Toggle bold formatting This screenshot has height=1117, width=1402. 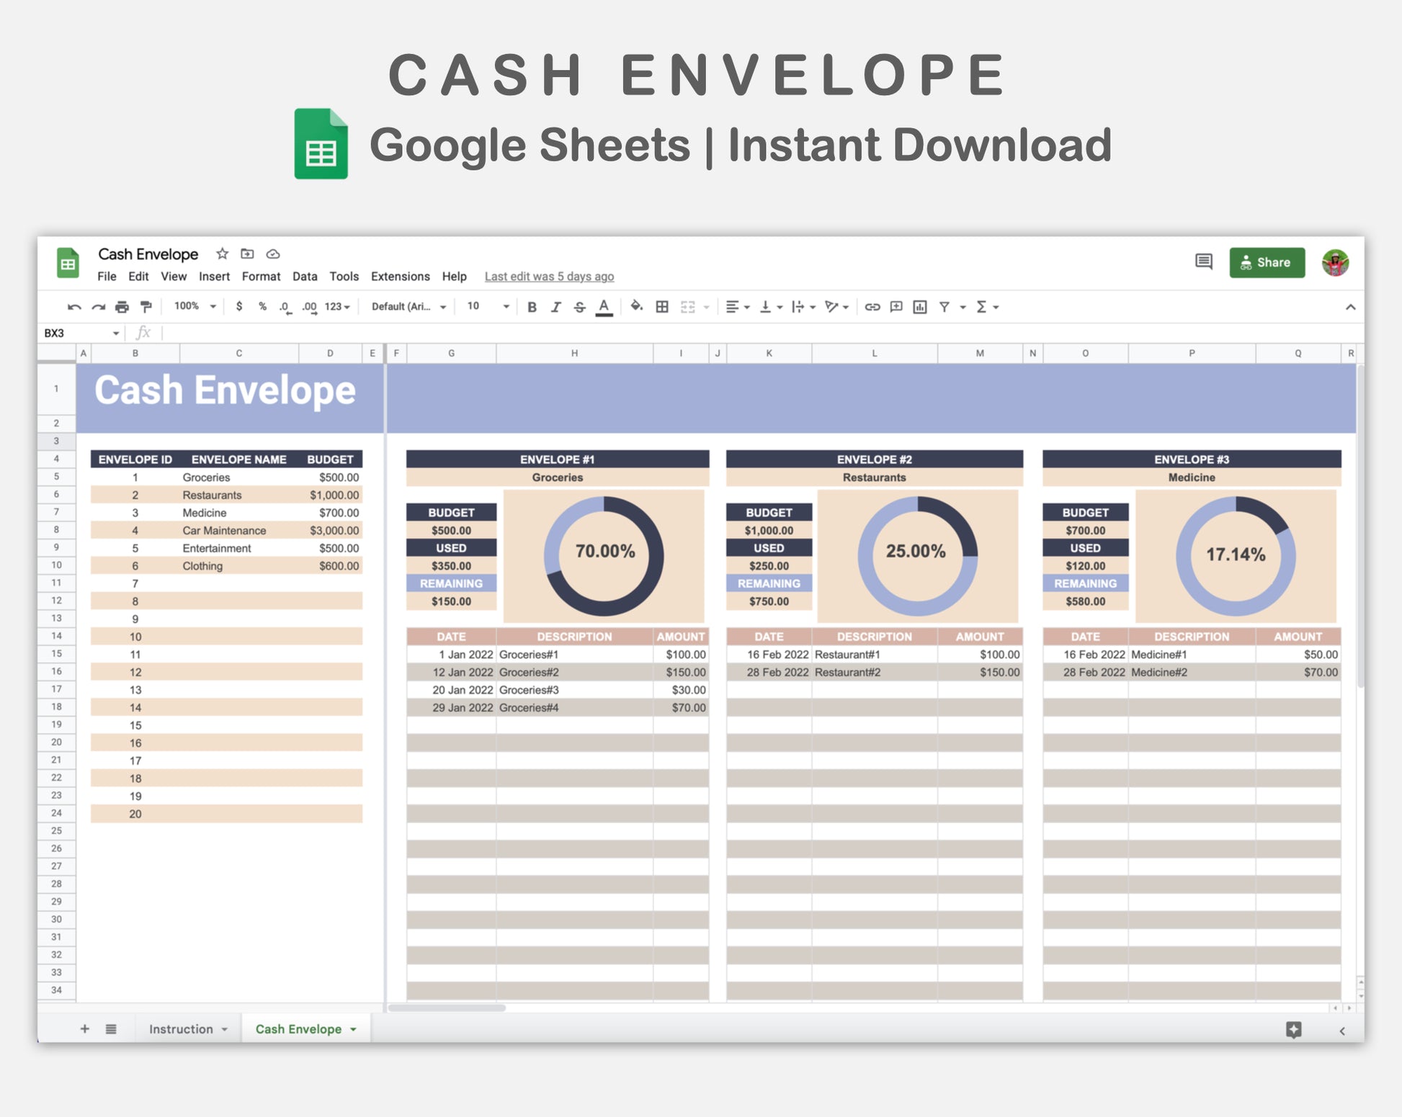(532, 307)
